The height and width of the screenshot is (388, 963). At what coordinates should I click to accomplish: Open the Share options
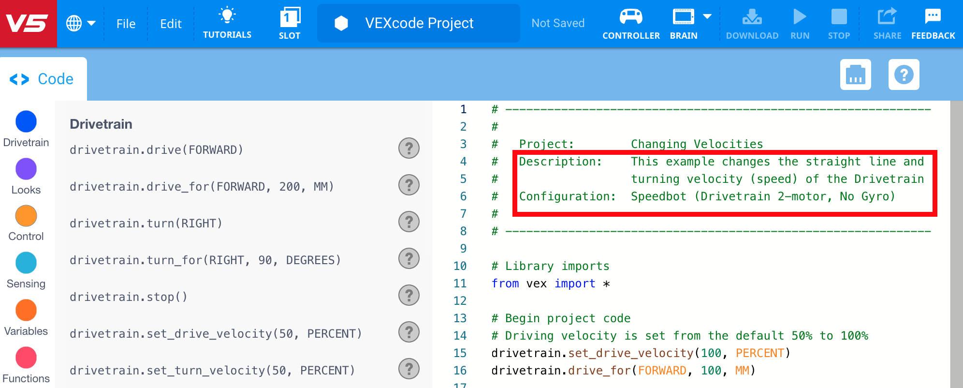click(x=887, y=22)
